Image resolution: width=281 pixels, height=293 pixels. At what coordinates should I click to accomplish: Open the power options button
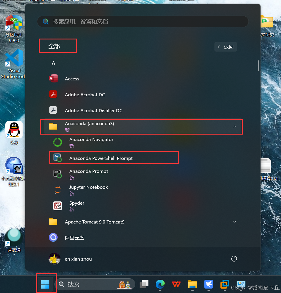tap(234, 259)
